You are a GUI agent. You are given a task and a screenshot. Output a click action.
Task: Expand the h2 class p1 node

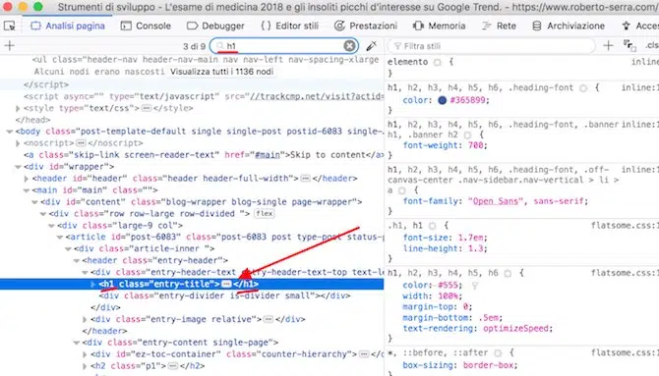[x=85, y=366]
